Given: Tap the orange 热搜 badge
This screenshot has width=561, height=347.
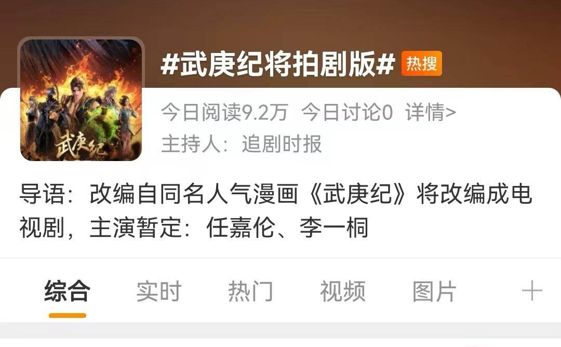Looking at the screenshot, I should (421, 64).
